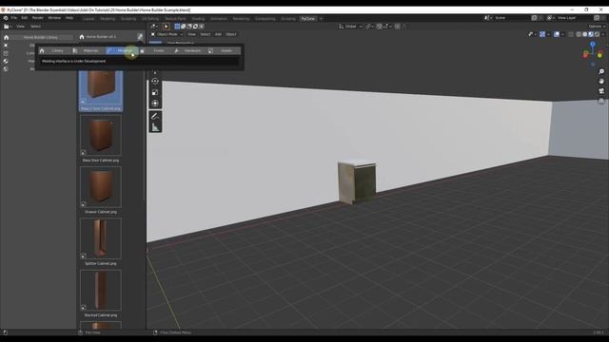Select the highlighted Base 2 Door Cabinet thumbnail

coord(101,91)
